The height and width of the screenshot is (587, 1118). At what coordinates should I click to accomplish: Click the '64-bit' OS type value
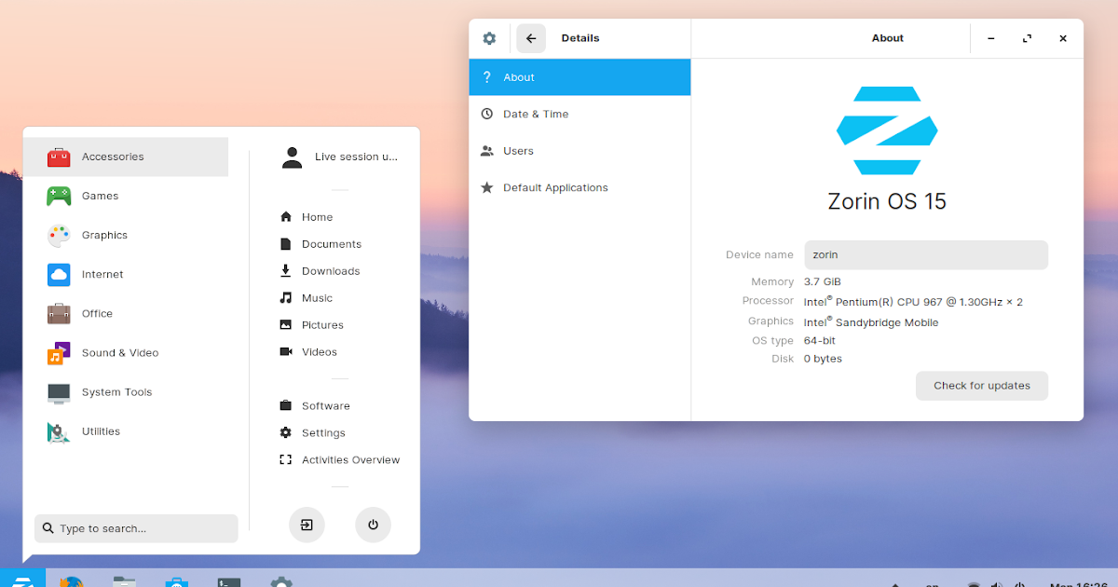821,341
